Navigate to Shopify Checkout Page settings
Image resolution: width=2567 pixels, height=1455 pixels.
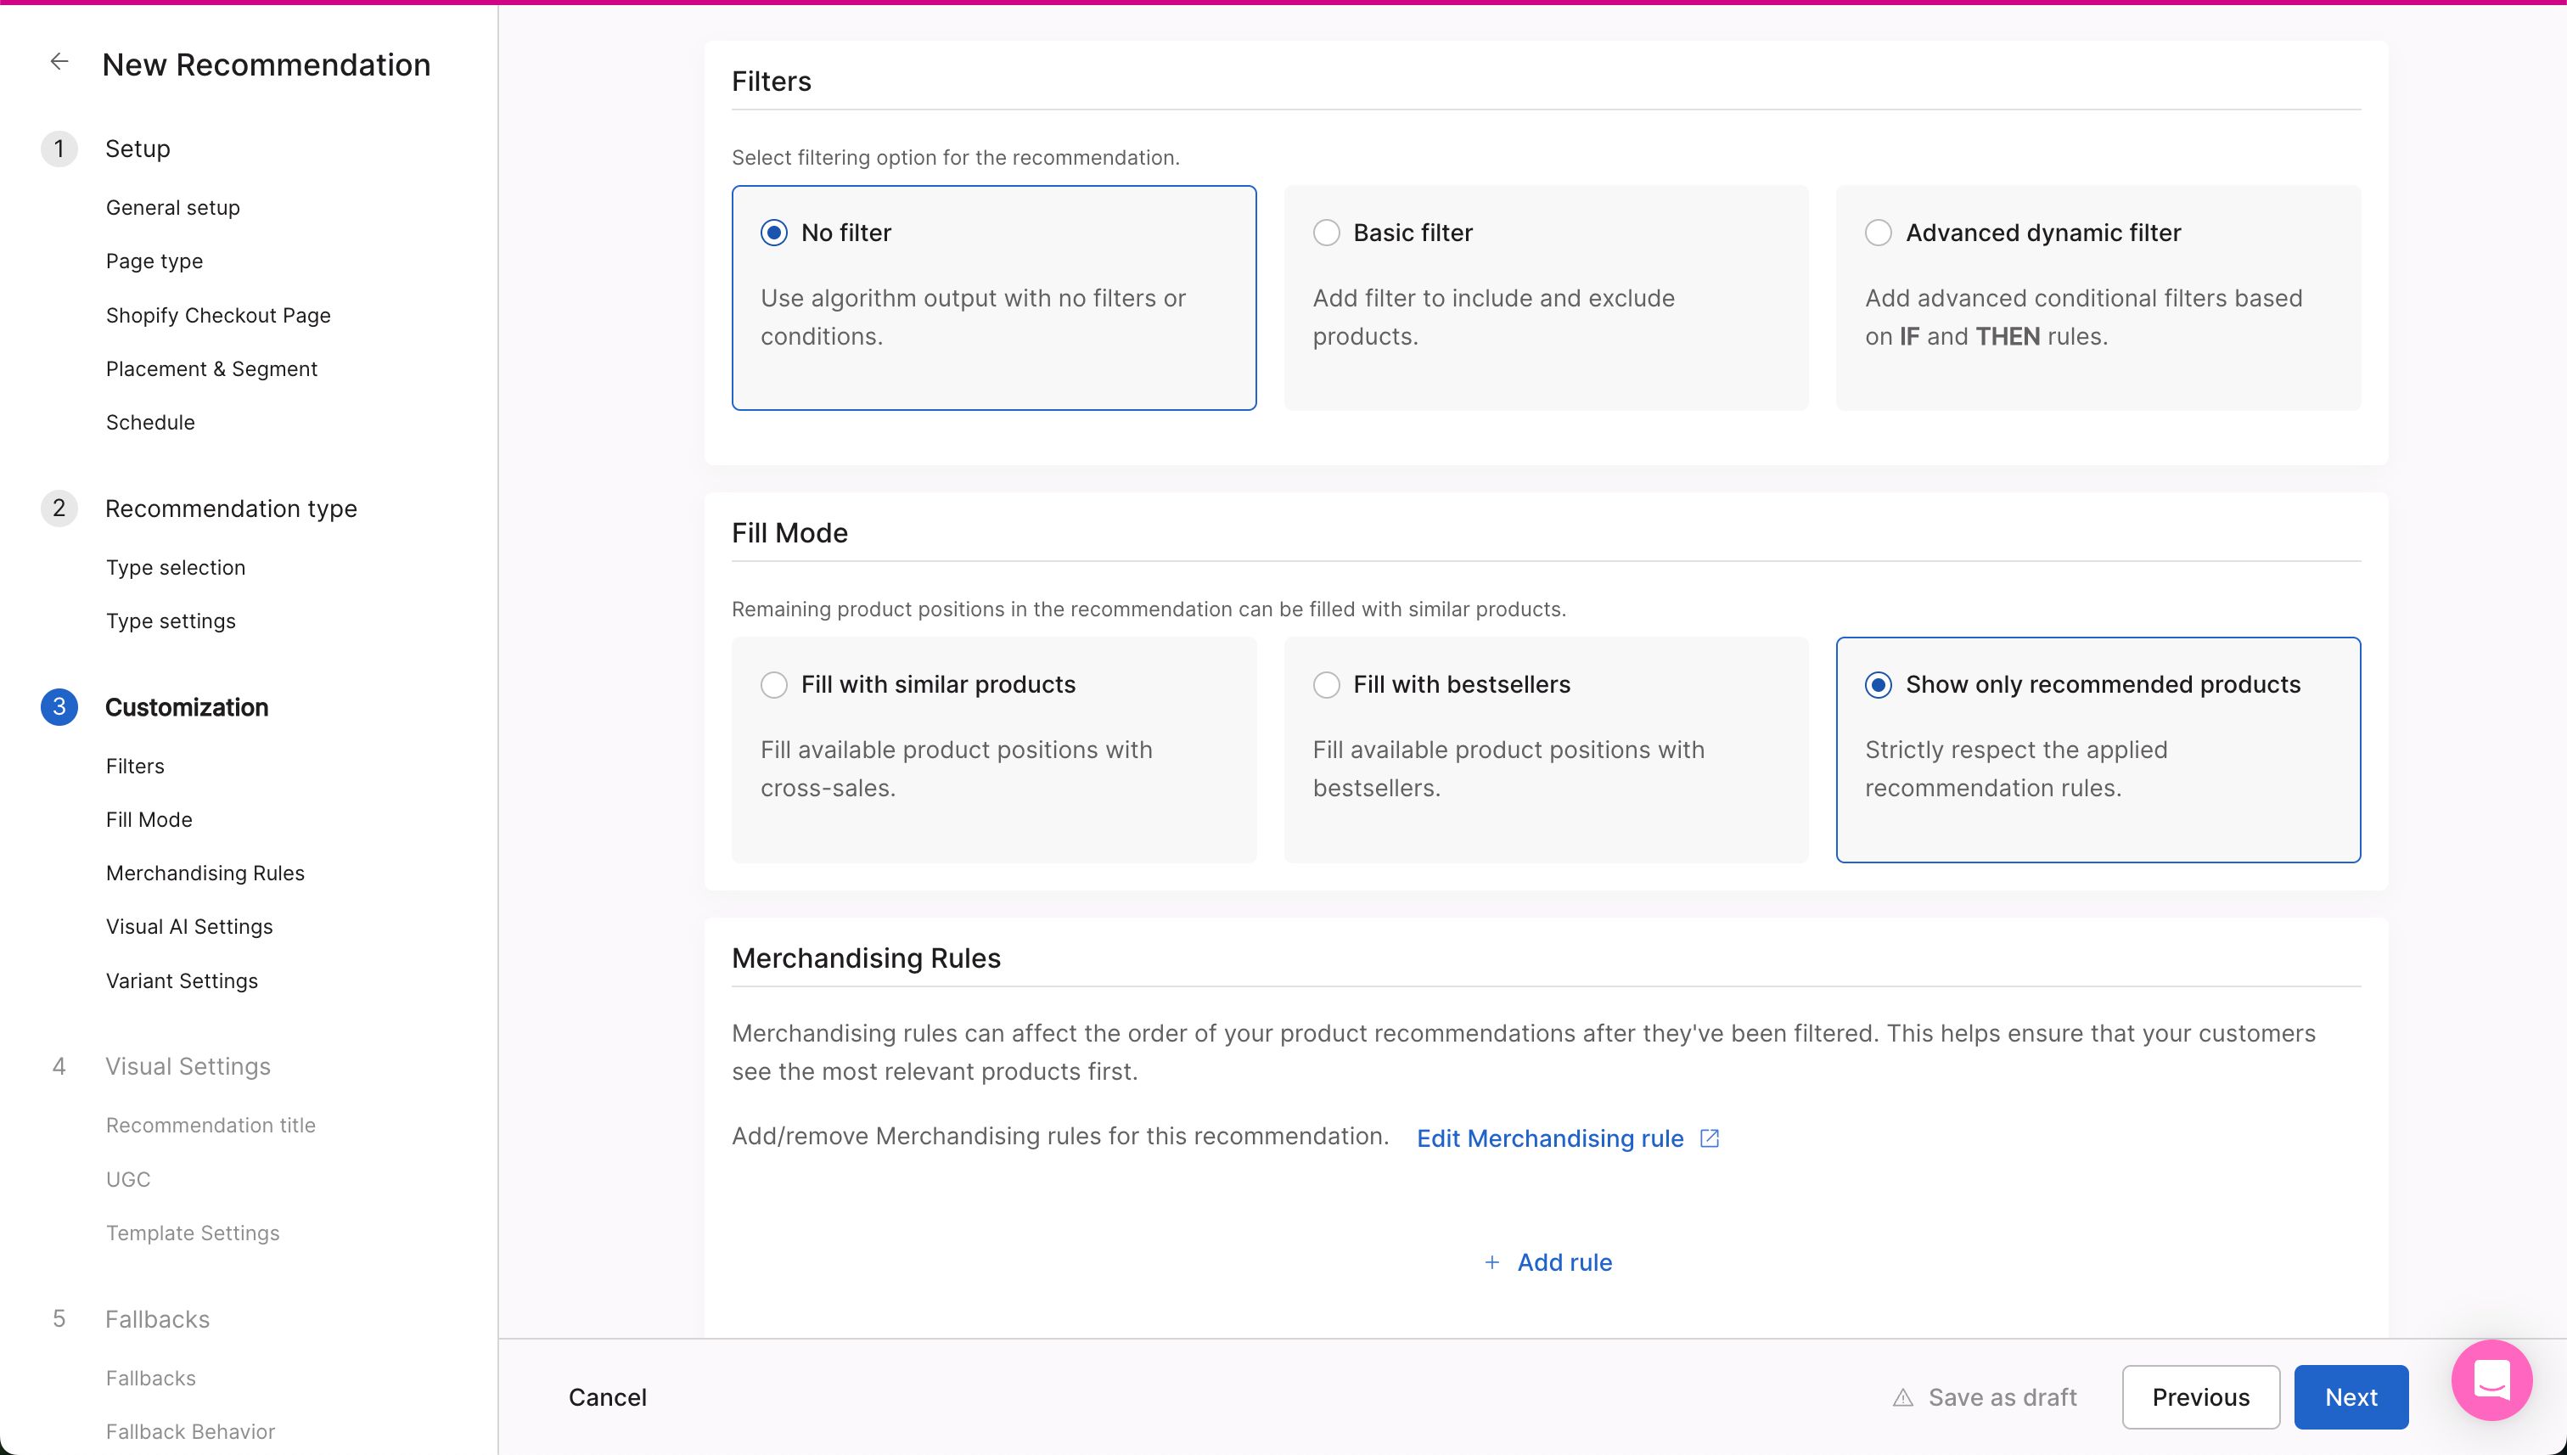[218, 315]
